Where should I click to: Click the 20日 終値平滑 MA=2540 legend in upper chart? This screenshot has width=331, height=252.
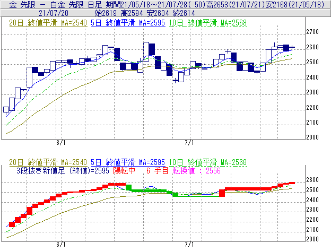coord(48,23)
